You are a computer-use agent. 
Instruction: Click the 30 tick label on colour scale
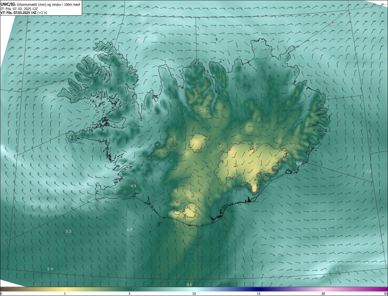(323, 294)
